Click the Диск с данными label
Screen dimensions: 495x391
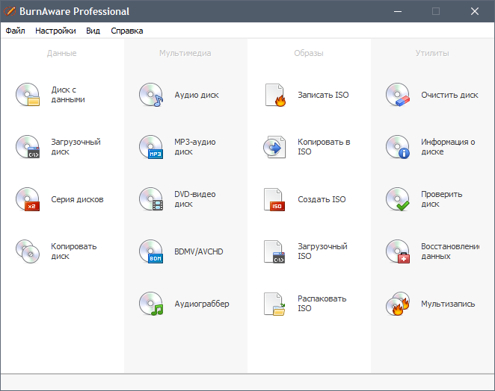coord(68,95)
